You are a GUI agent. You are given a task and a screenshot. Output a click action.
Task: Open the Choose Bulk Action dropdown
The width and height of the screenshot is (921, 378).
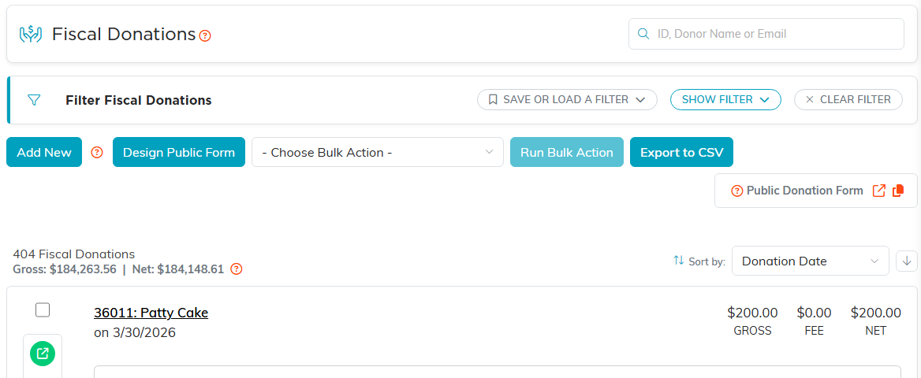click(x=378, y=152)
